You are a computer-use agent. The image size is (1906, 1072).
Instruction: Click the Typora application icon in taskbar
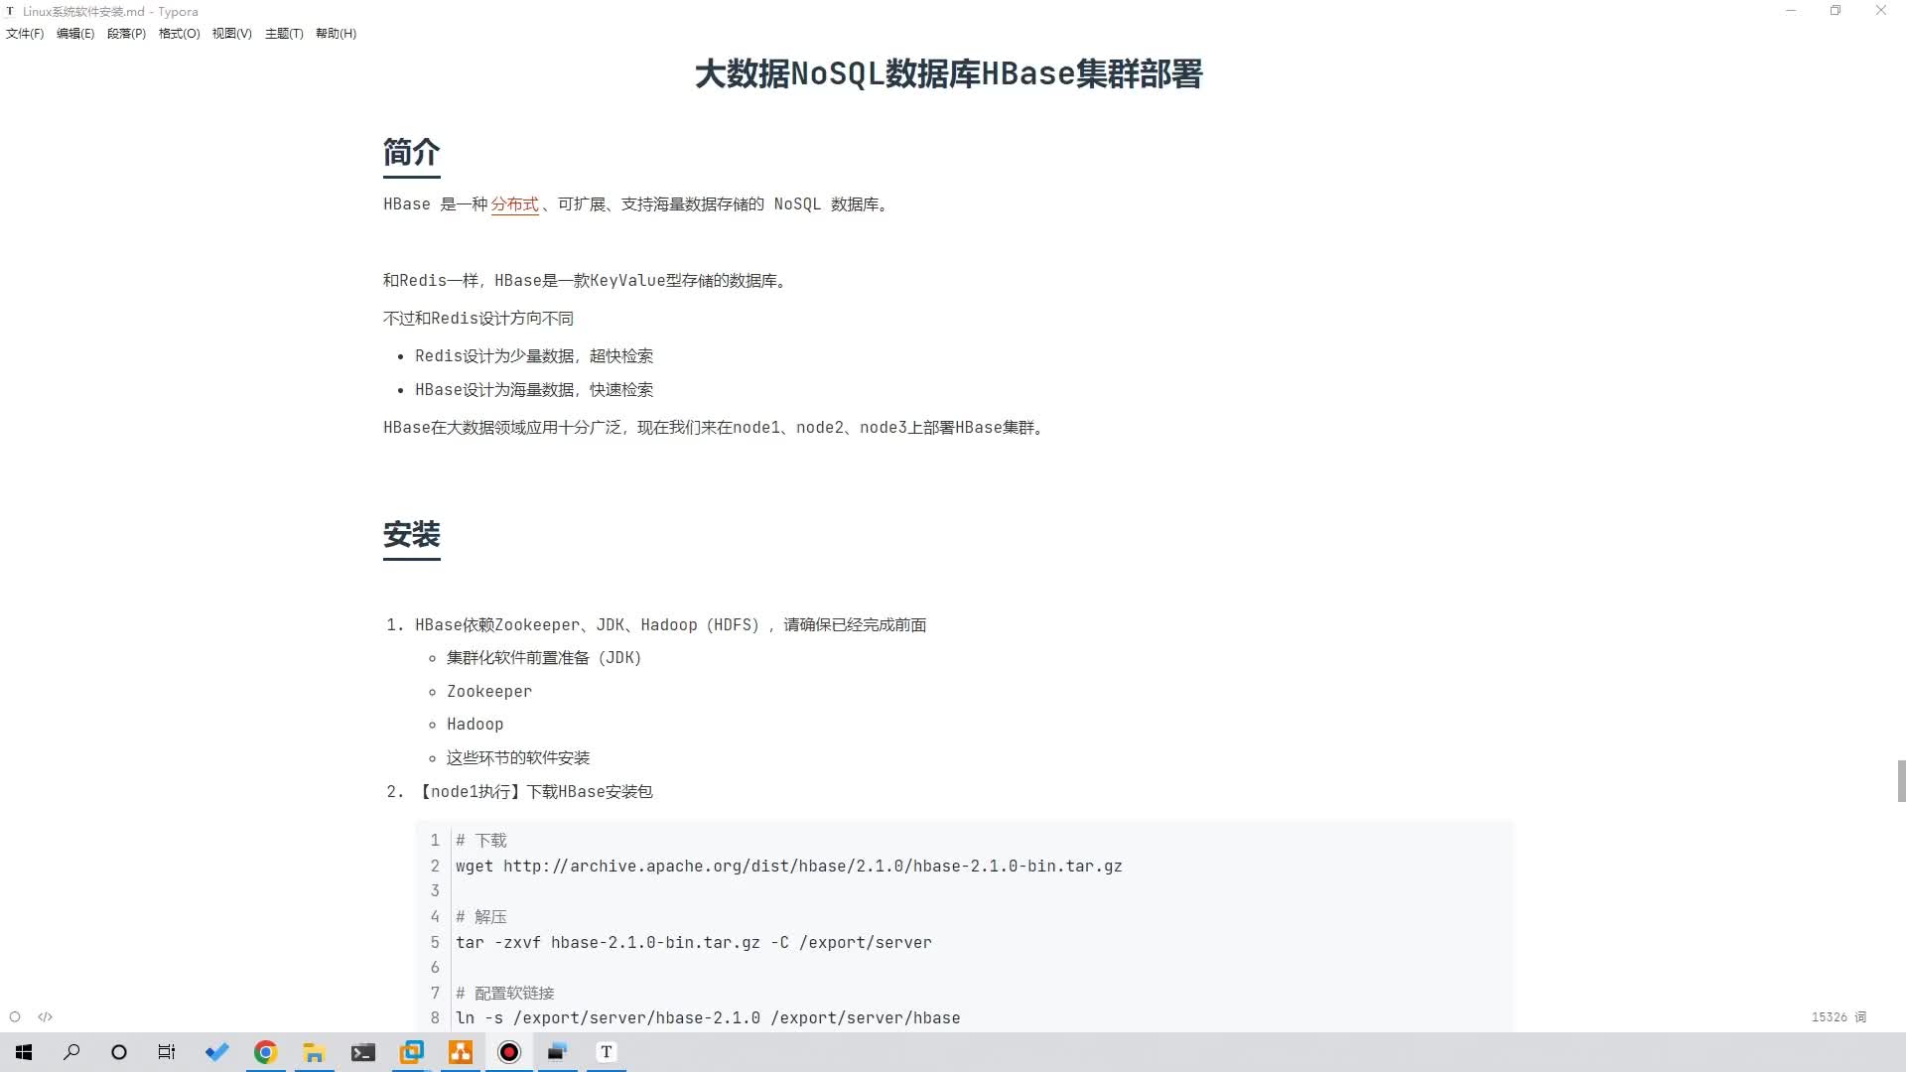pos(607,1051)
